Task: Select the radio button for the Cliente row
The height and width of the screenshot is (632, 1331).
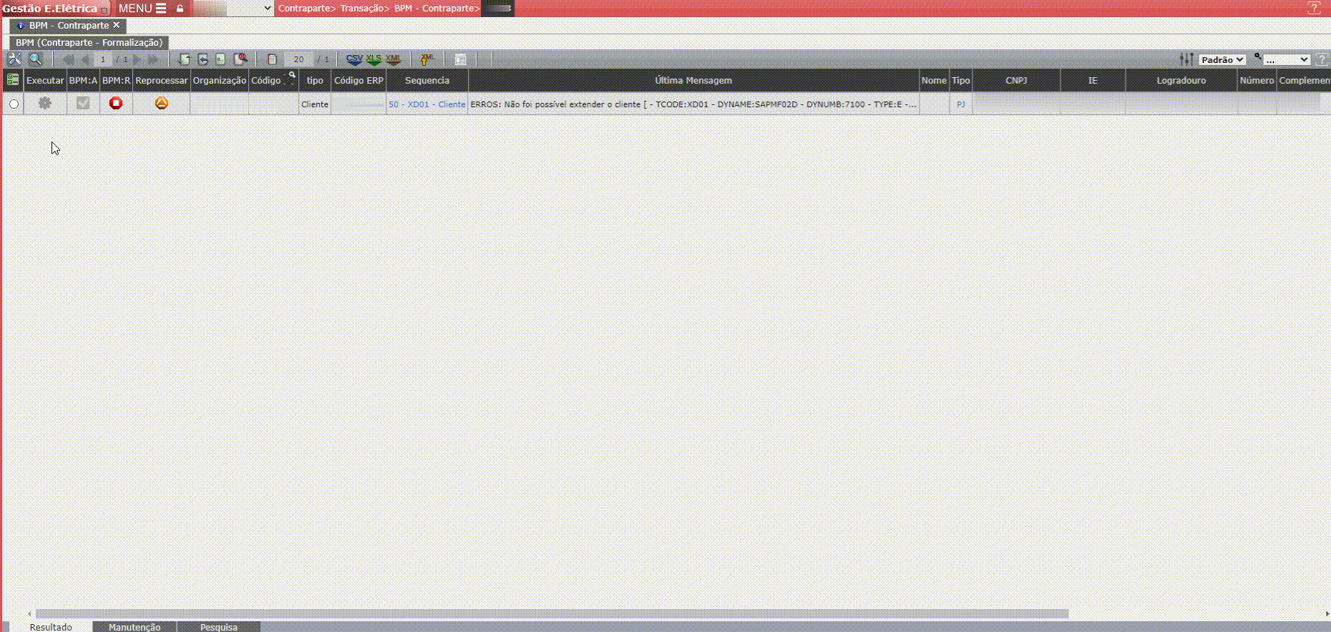Action: point(14,104)
